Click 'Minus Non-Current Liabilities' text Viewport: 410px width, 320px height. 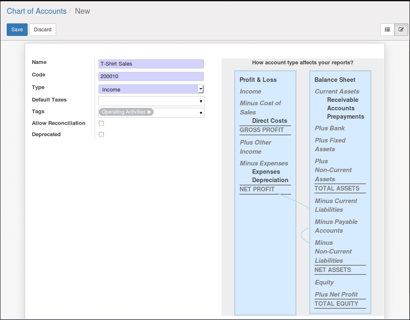point(333,251)
